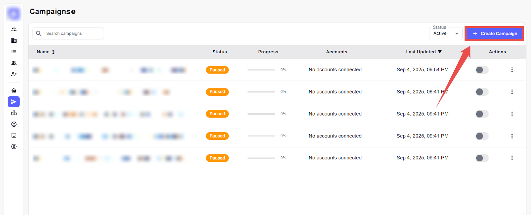Click the list icon in sidebar
Viewport: 531px width, 215px height.
click(x=14, y=52)
